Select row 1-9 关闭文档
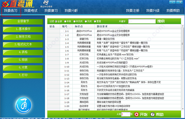The width and height of the screenshot is (185, 119). coord(114,63)
